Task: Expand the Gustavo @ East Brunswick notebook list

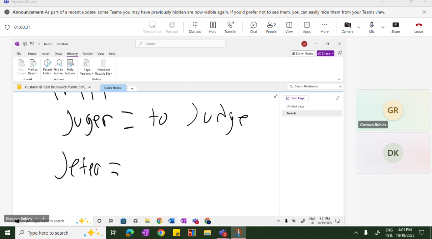Action: click(x=89, y=87)
